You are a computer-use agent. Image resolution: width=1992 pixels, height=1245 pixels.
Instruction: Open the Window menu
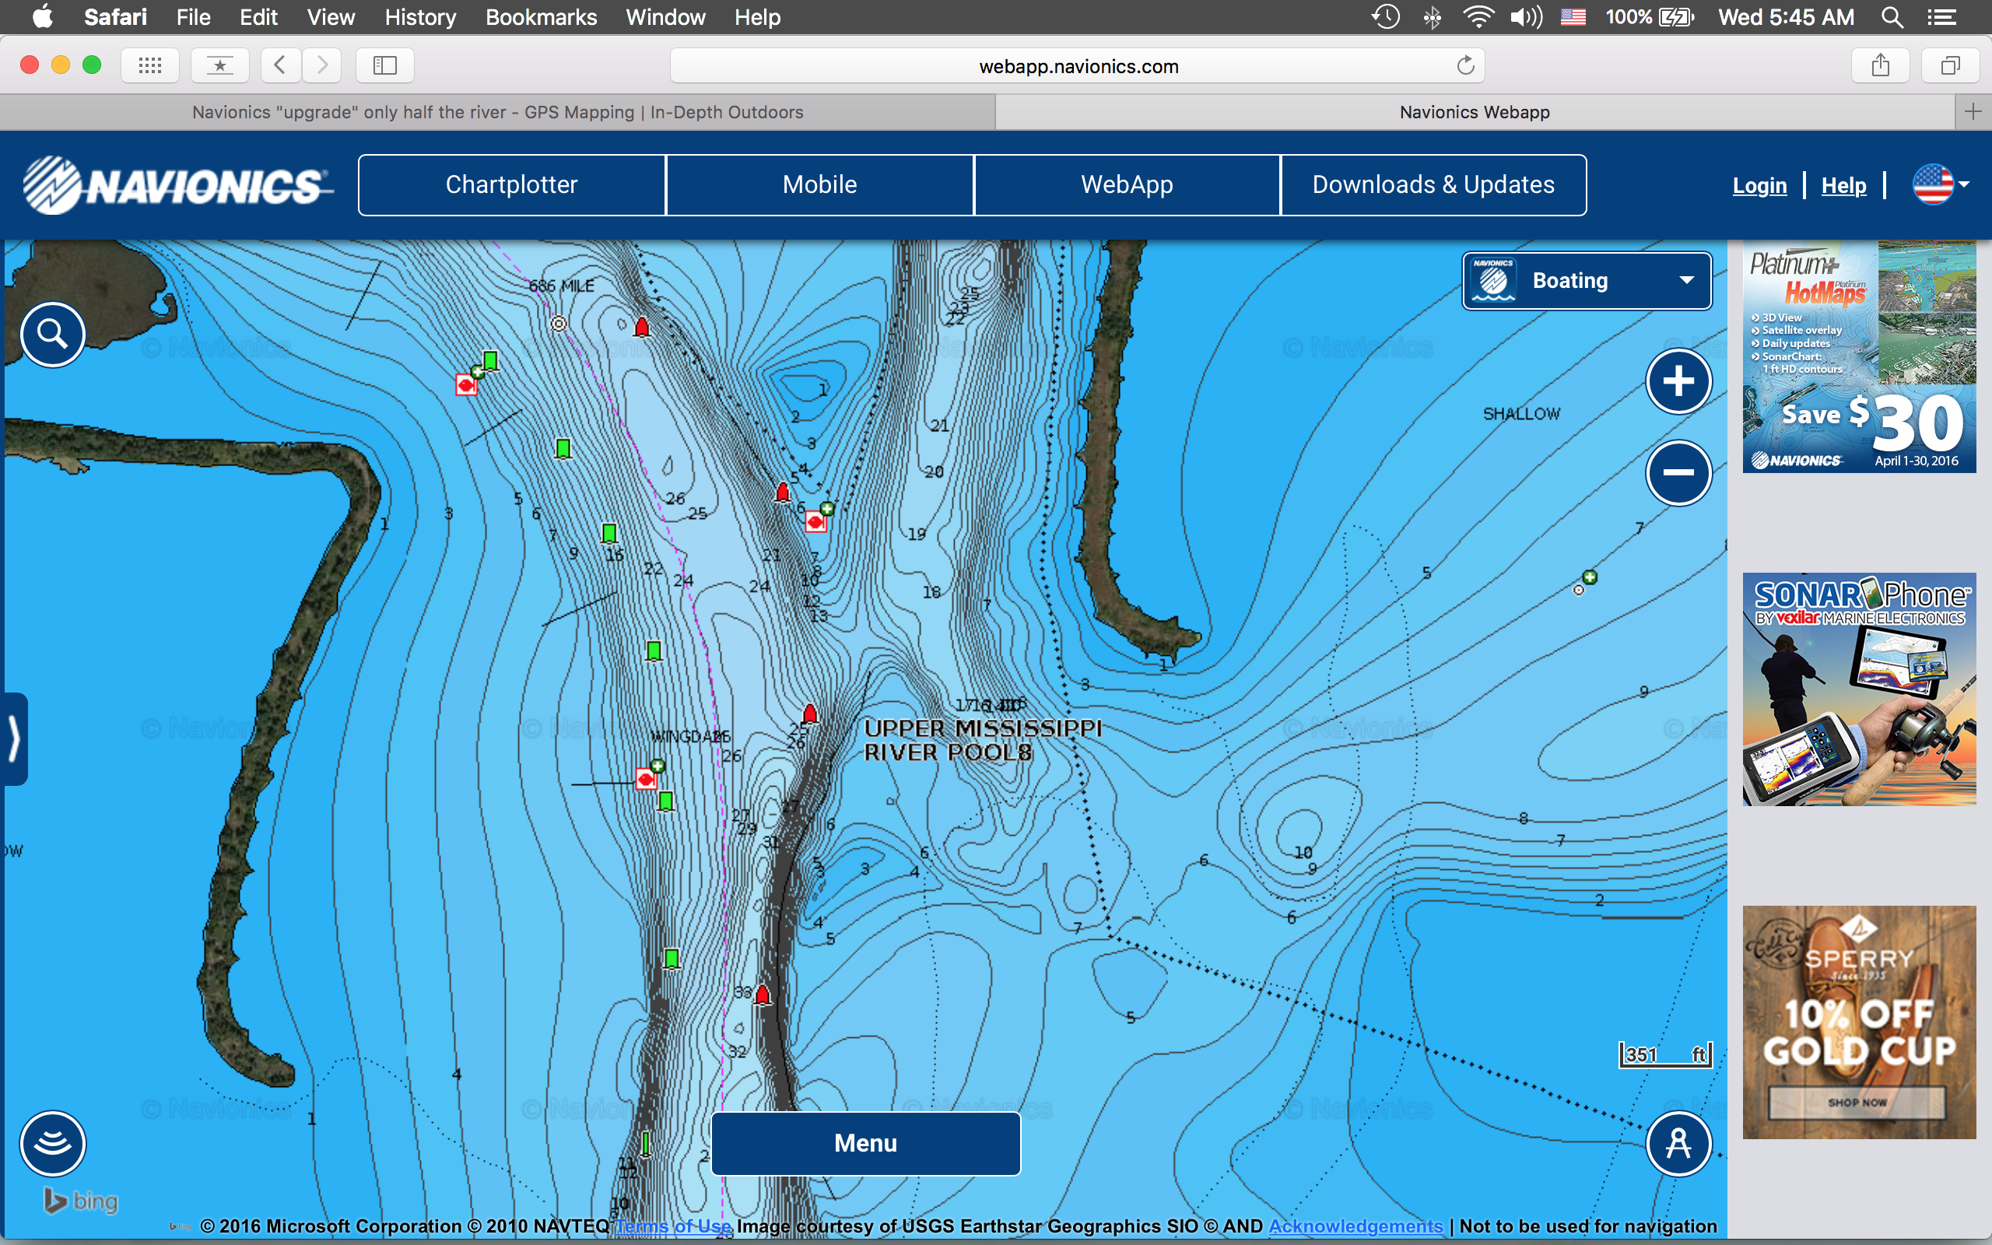[x=665, y=17]
